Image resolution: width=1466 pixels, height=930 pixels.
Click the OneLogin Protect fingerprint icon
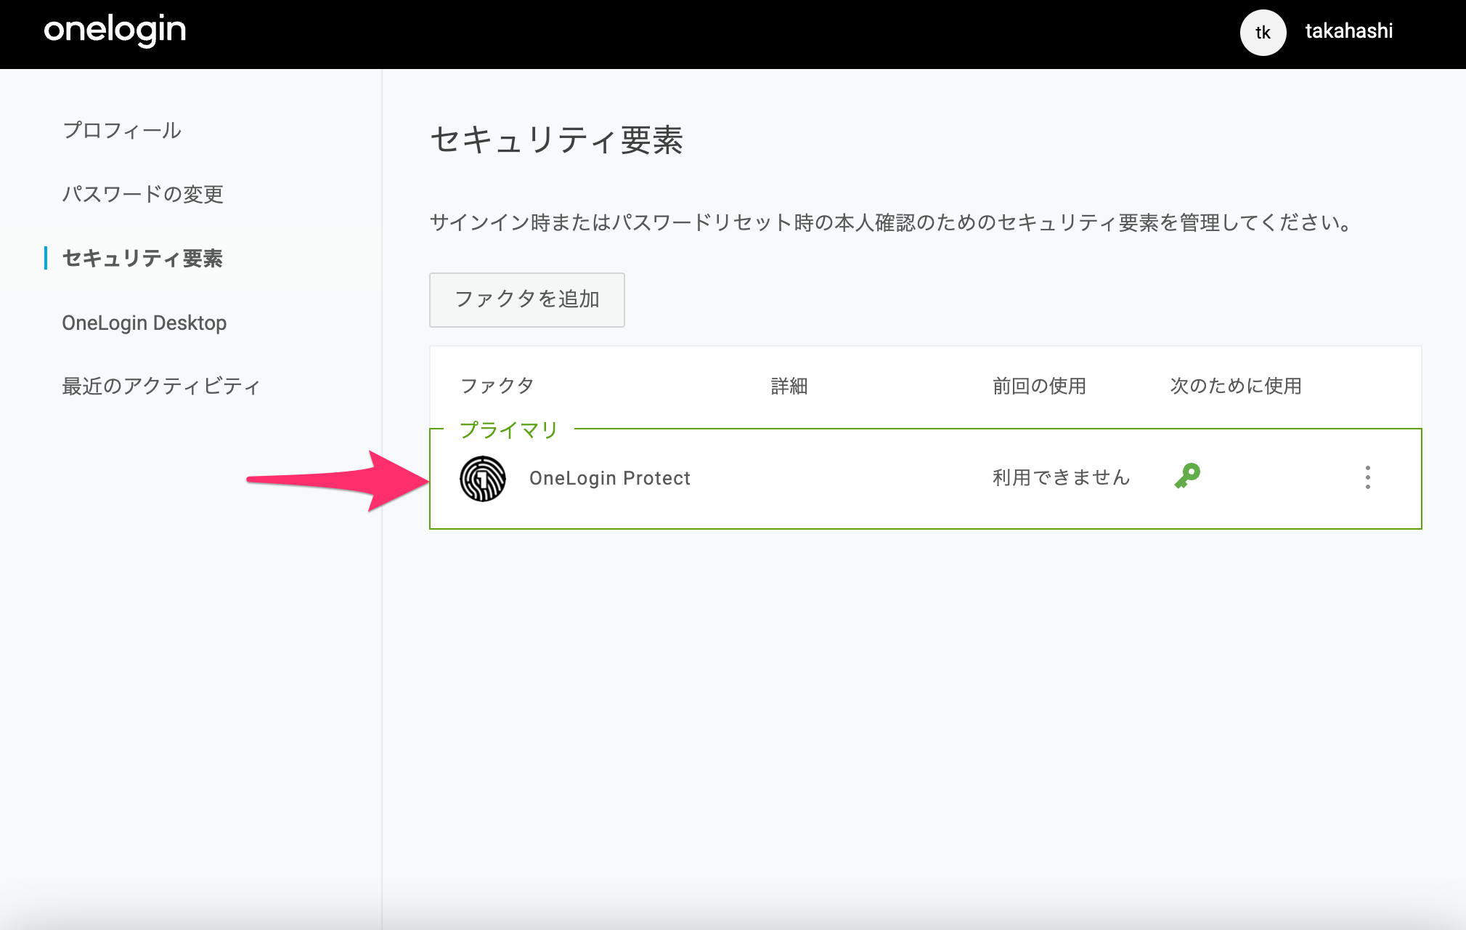pyautogui.click(x=483, y=478)
